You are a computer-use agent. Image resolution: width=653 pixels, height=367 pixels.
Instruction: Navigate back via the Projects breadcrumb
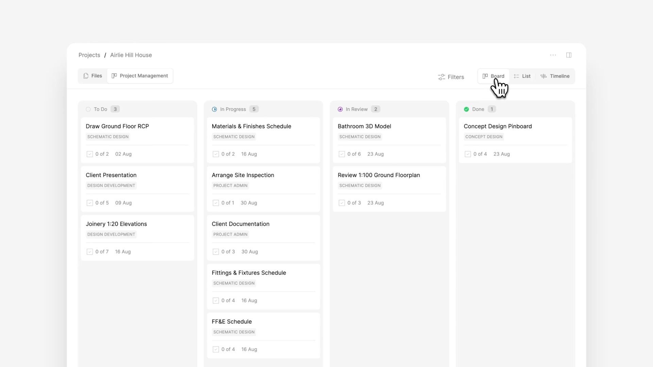pyautogui.click(x=89, y=55)
